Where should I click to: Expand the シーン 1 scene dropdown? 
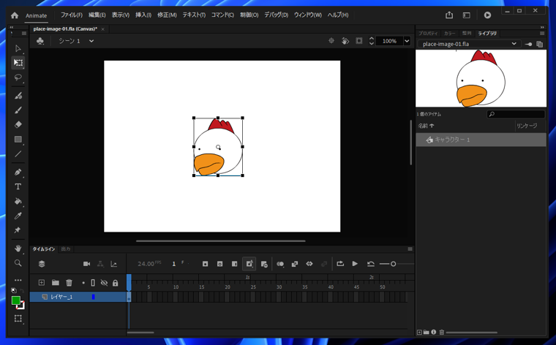pos(91,41)
